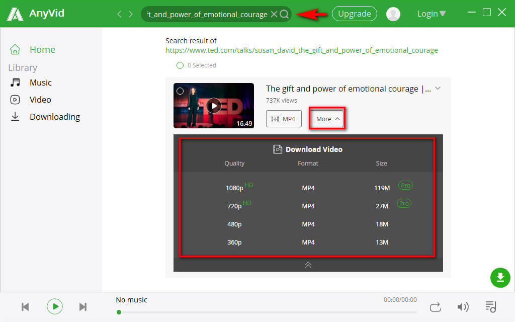
Task: Skip to the next track
Action: coord(83,307)
